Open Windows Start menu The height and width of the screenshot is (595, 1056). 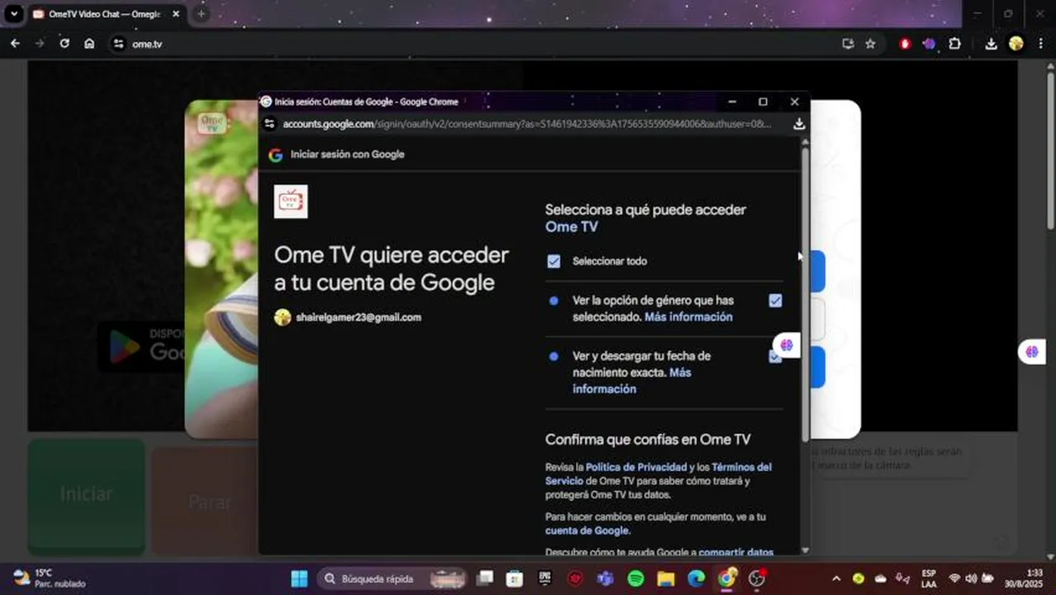[299, 578]
